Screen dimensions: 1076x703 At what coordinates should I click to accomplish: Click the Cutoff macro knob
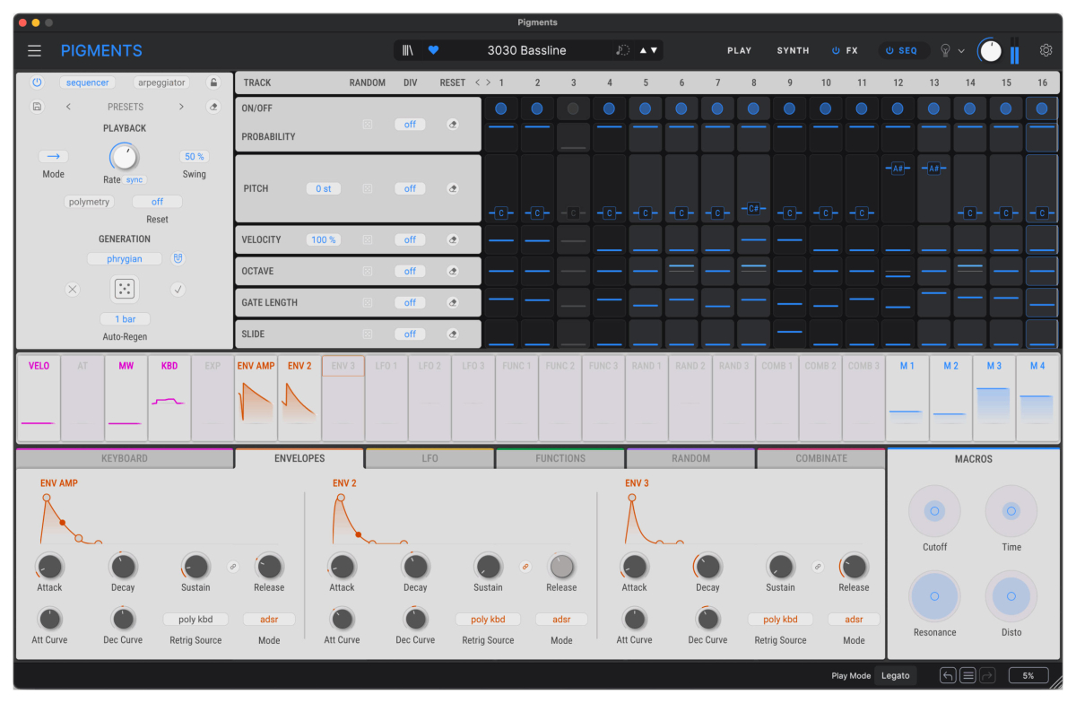click(934, 510)
